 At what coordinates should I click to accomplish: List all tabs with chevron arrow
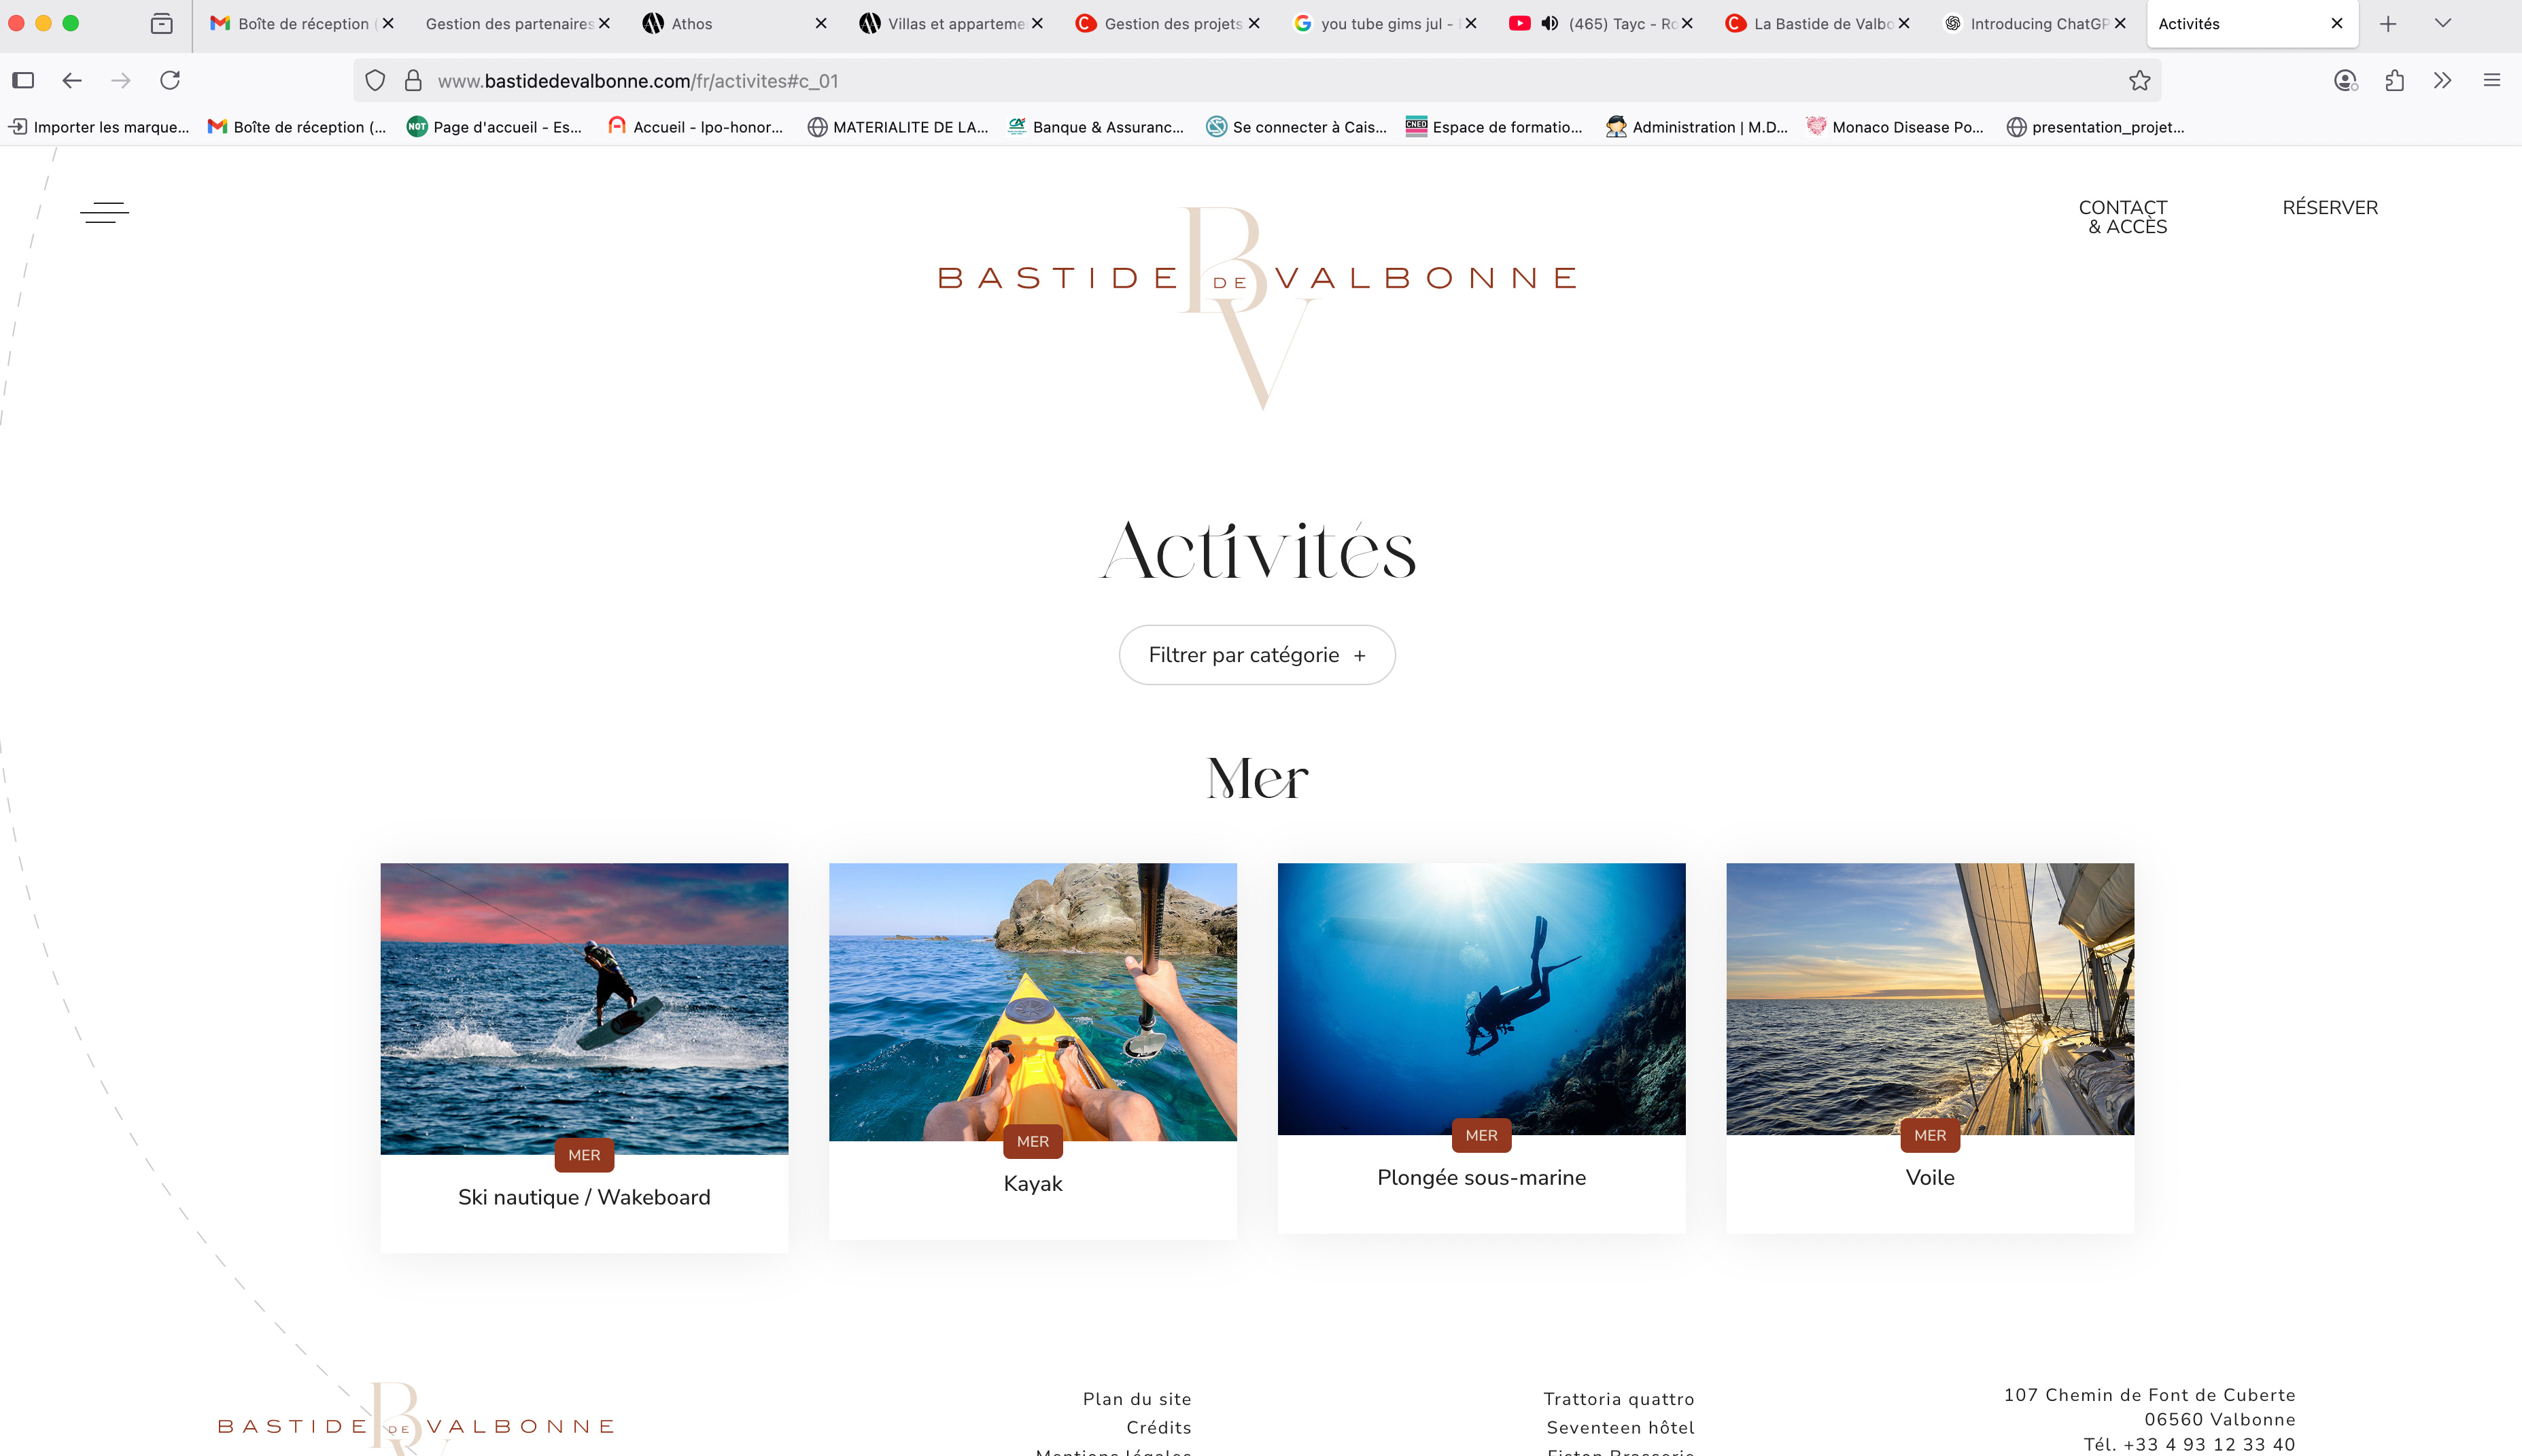click(2442, 23)
